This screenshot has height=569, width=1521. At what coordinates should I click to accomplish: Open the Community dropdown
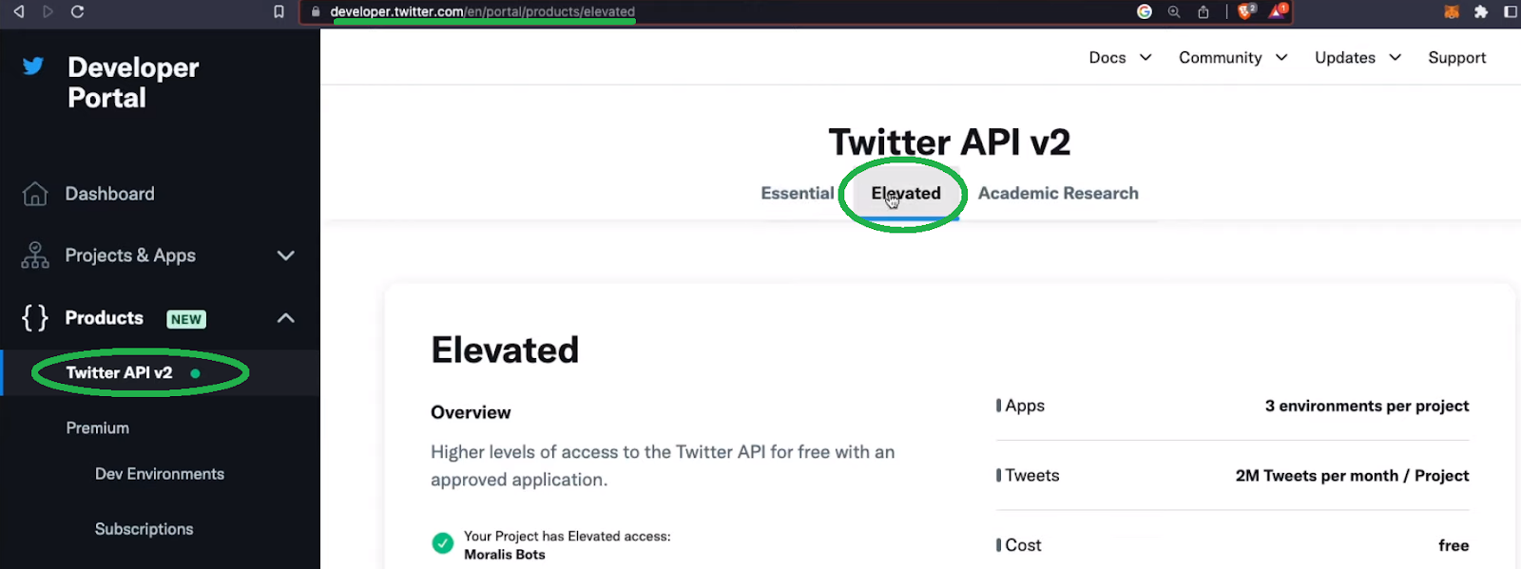coord(1232,57)
